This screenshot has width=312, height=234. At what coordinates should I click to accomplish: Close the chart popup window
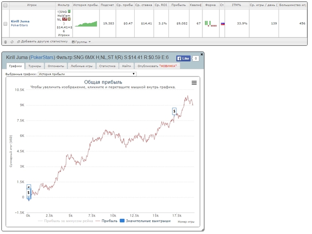click(x=201, y=54)
